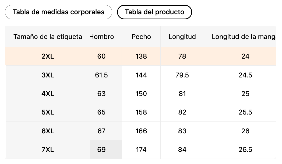Select the 3XL size row label
The width and height of the screenshot is (282, 164).
[48, 75]
